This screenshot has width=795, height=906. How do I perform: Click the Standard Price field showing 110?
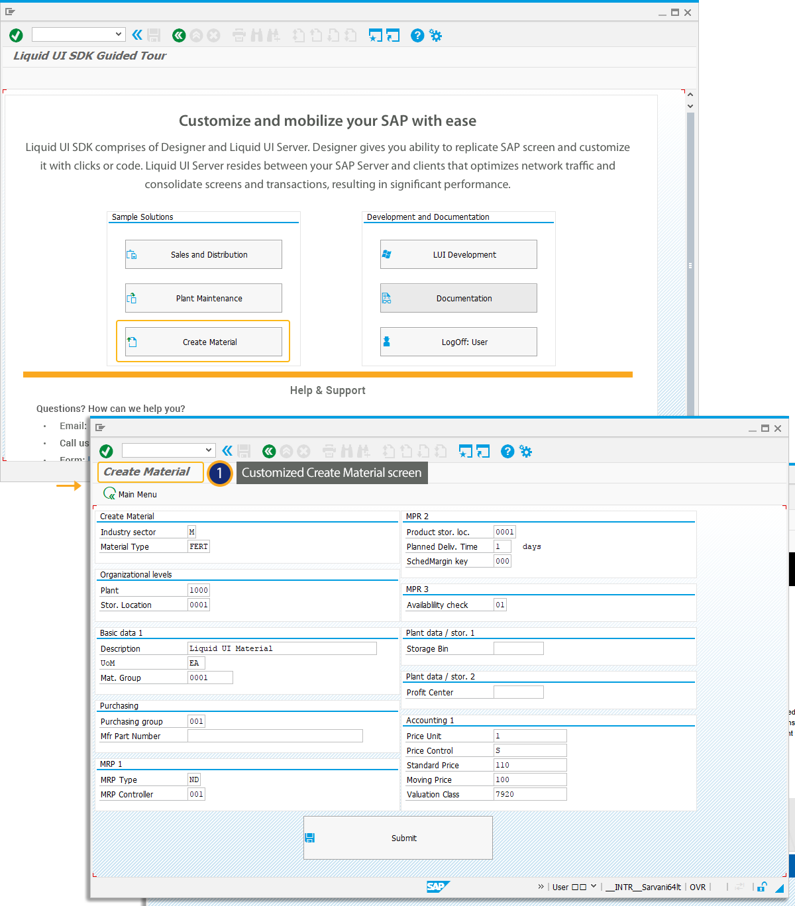pos(530,765)
